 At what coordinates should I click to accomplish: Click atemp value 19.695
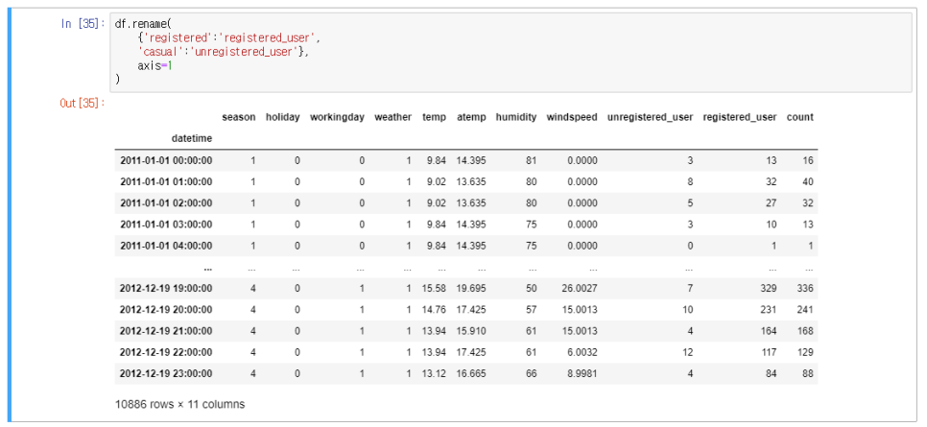click(x=471, y=288)
